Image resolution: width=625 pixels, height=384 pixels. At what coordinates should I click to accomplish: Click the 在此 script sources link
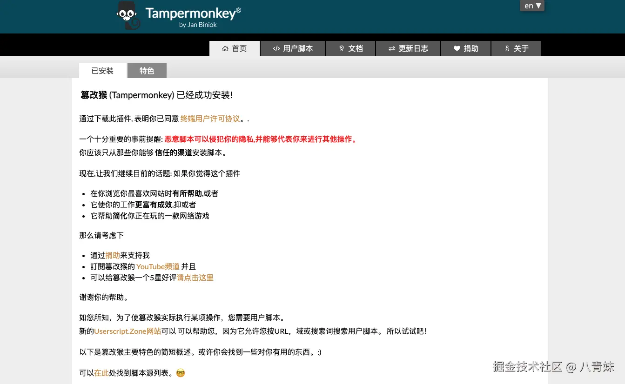[x=101, y=372]
